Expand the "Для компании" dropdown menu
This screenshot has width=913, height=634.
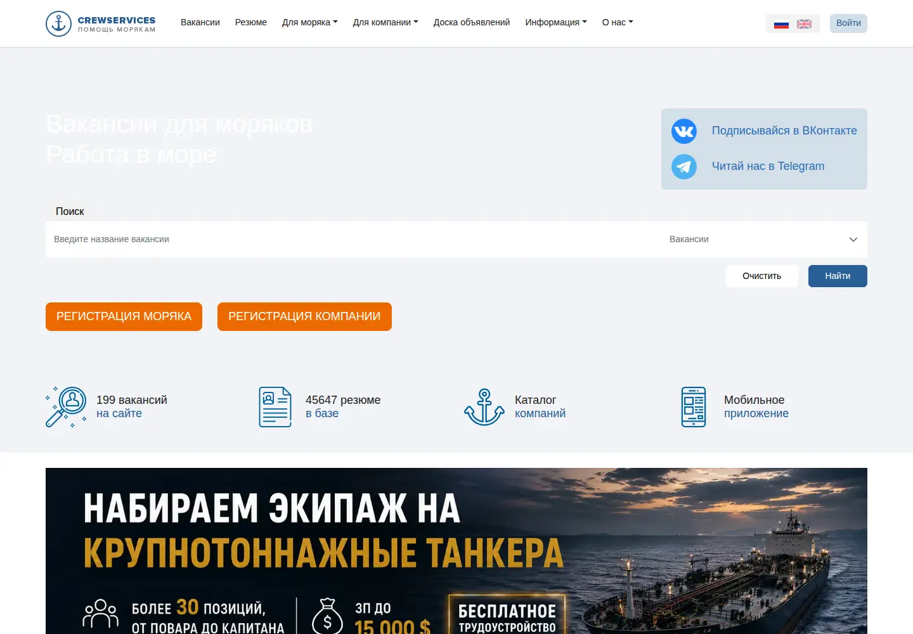pyautogui.click(x=385, y=22)
